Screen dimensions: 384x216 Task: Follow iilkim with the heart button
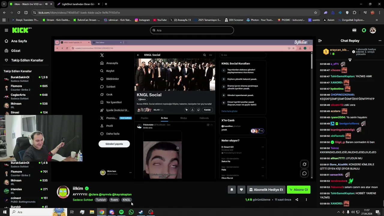(x=241, y=190)
